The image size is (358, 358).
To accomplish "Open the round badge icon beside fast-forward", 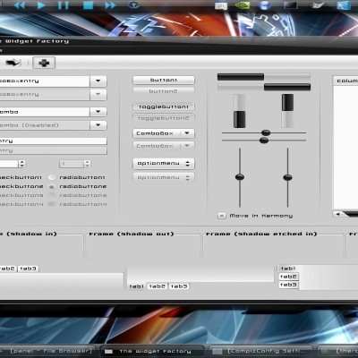I will pos(133,5).
